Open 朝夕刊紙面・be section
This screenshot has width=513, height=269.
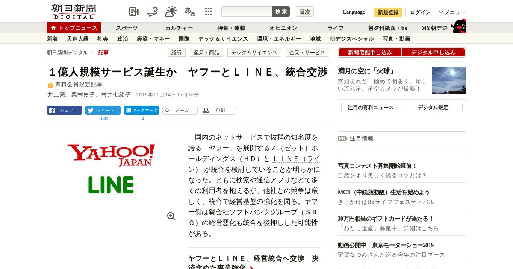click(388, 28)
